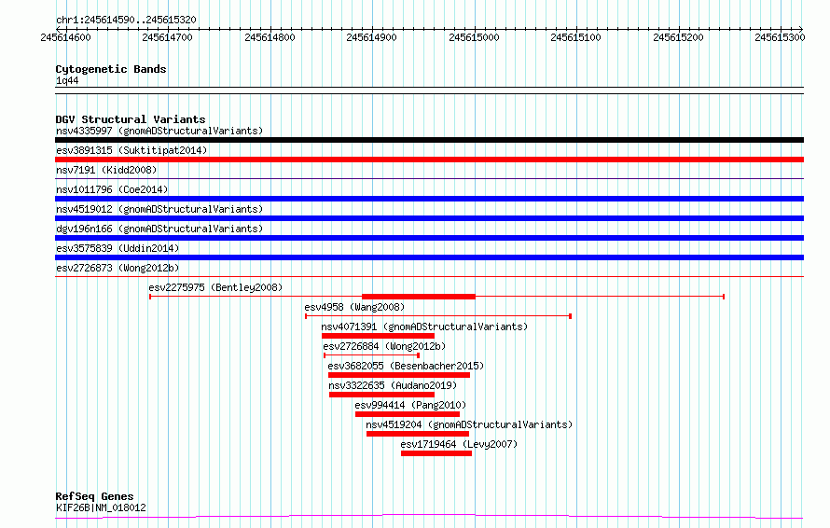Click the esv2726884 (Wong2012b) label
830x528 pixels.
(x=384, y=346)
